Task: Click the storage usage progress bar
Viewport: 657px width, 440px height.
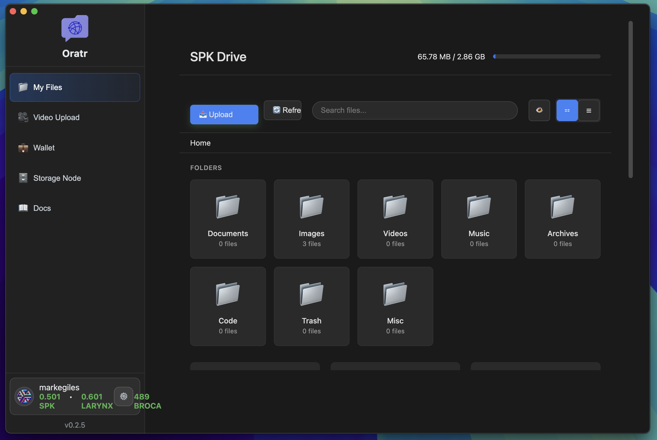Action: click(x=547, y=56)
